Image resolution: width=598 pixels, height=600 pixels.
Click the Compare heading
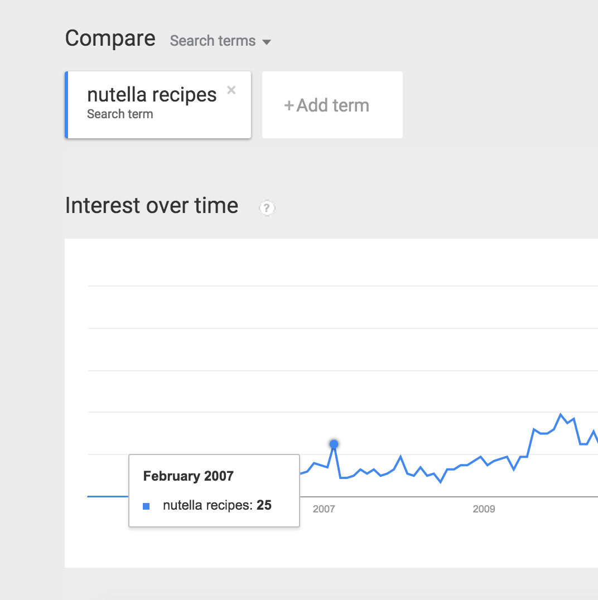110,38
